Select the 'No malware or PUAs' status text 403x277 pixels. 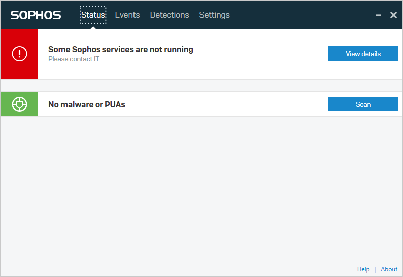[87, 104]
